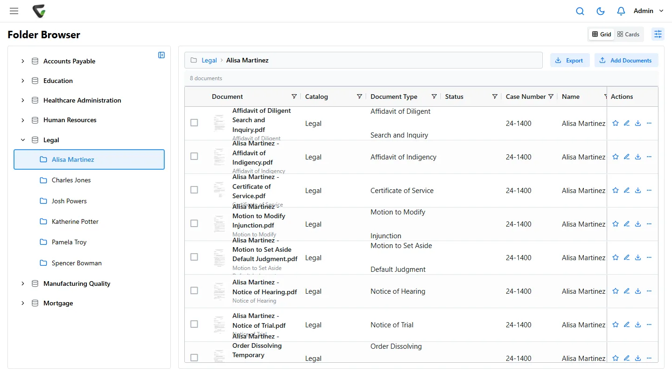Expand the Mortgage catalog
This screenshot has height=373, width=672.
coord(22,303)
